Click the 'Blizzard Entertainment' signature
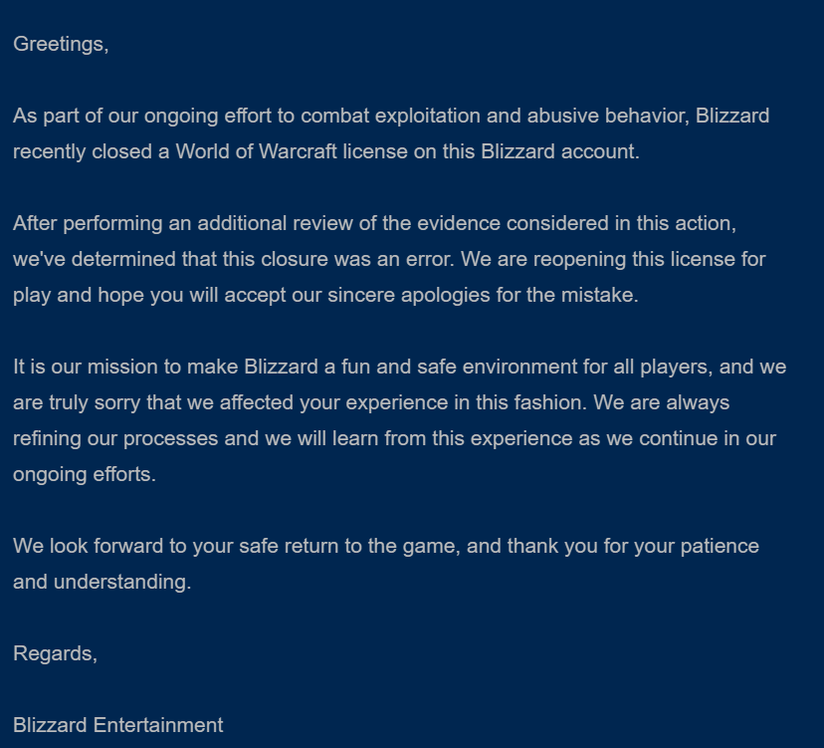This screenshot has height=748, width=824. (x=117, y=726)
